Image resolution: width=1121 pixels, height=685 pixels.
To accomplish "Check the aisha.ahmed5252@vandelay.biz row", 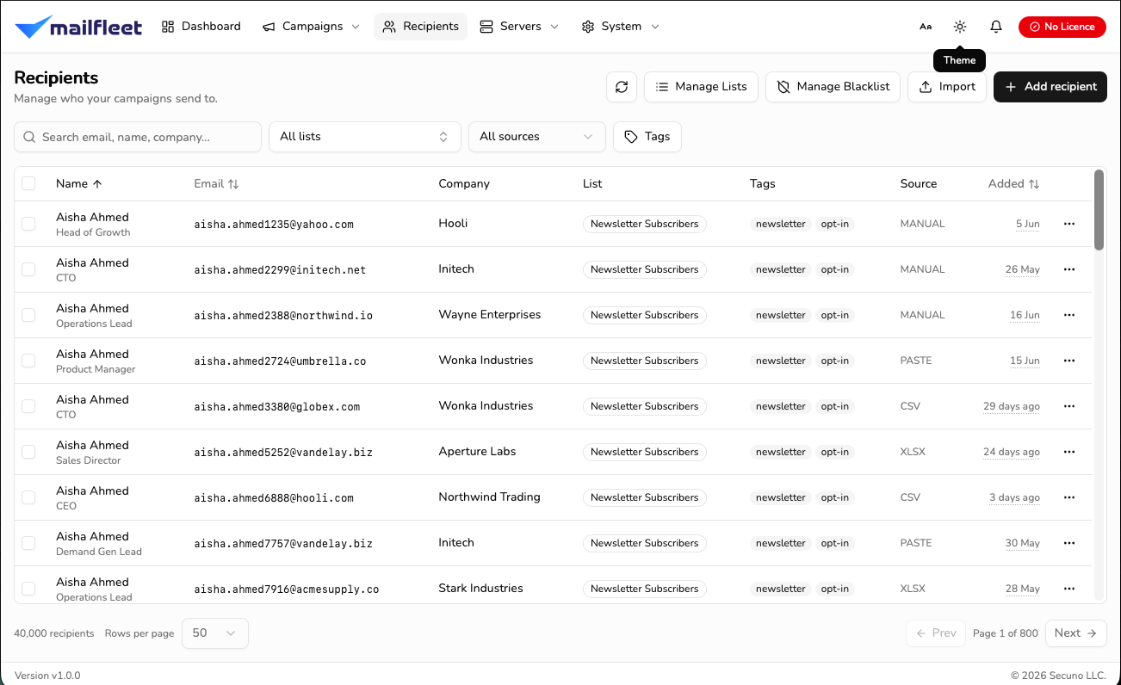I will point(28,452).
